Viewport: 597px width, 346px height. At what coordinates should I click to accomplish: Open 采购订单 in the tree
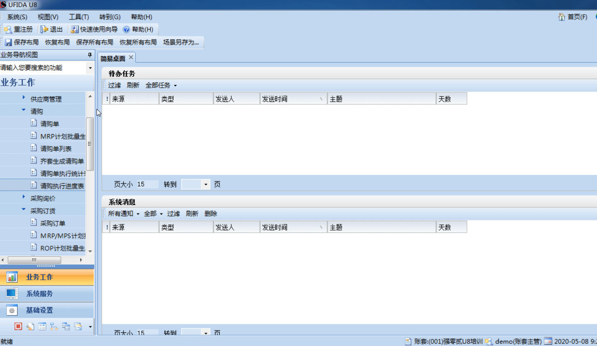(x=53, y=223)
